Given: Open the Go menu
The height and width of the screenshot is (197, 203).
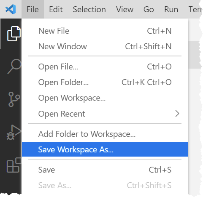Looking at the screenshot, I should click(x=149, y=9).
